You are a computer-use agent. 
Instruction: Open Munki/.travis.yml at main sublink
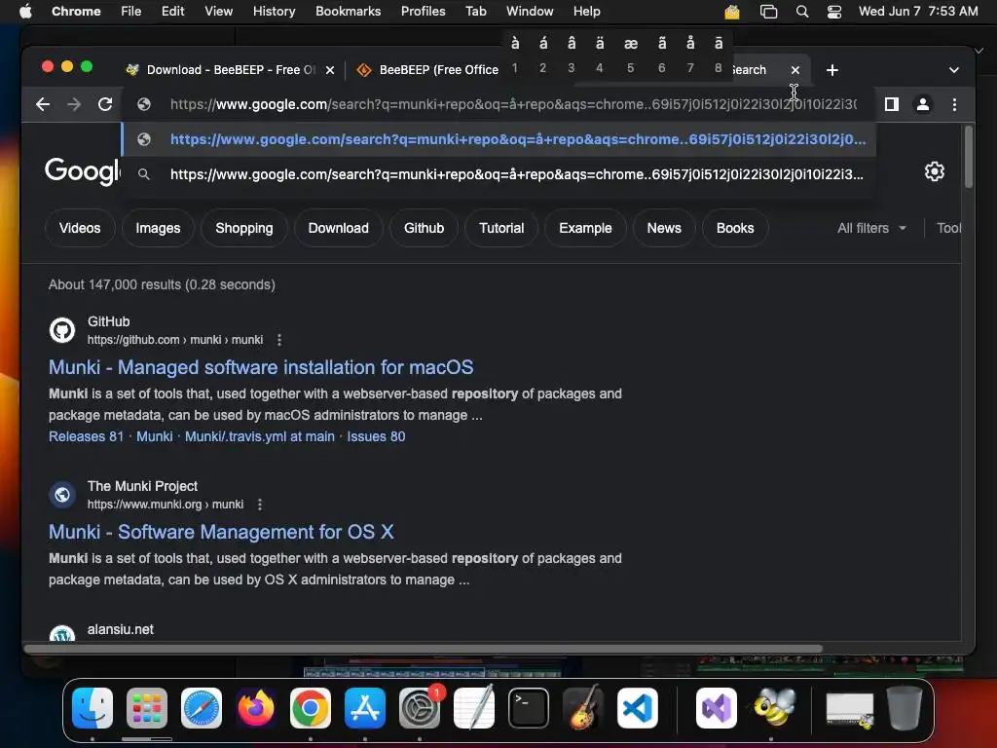pos(259,436)
